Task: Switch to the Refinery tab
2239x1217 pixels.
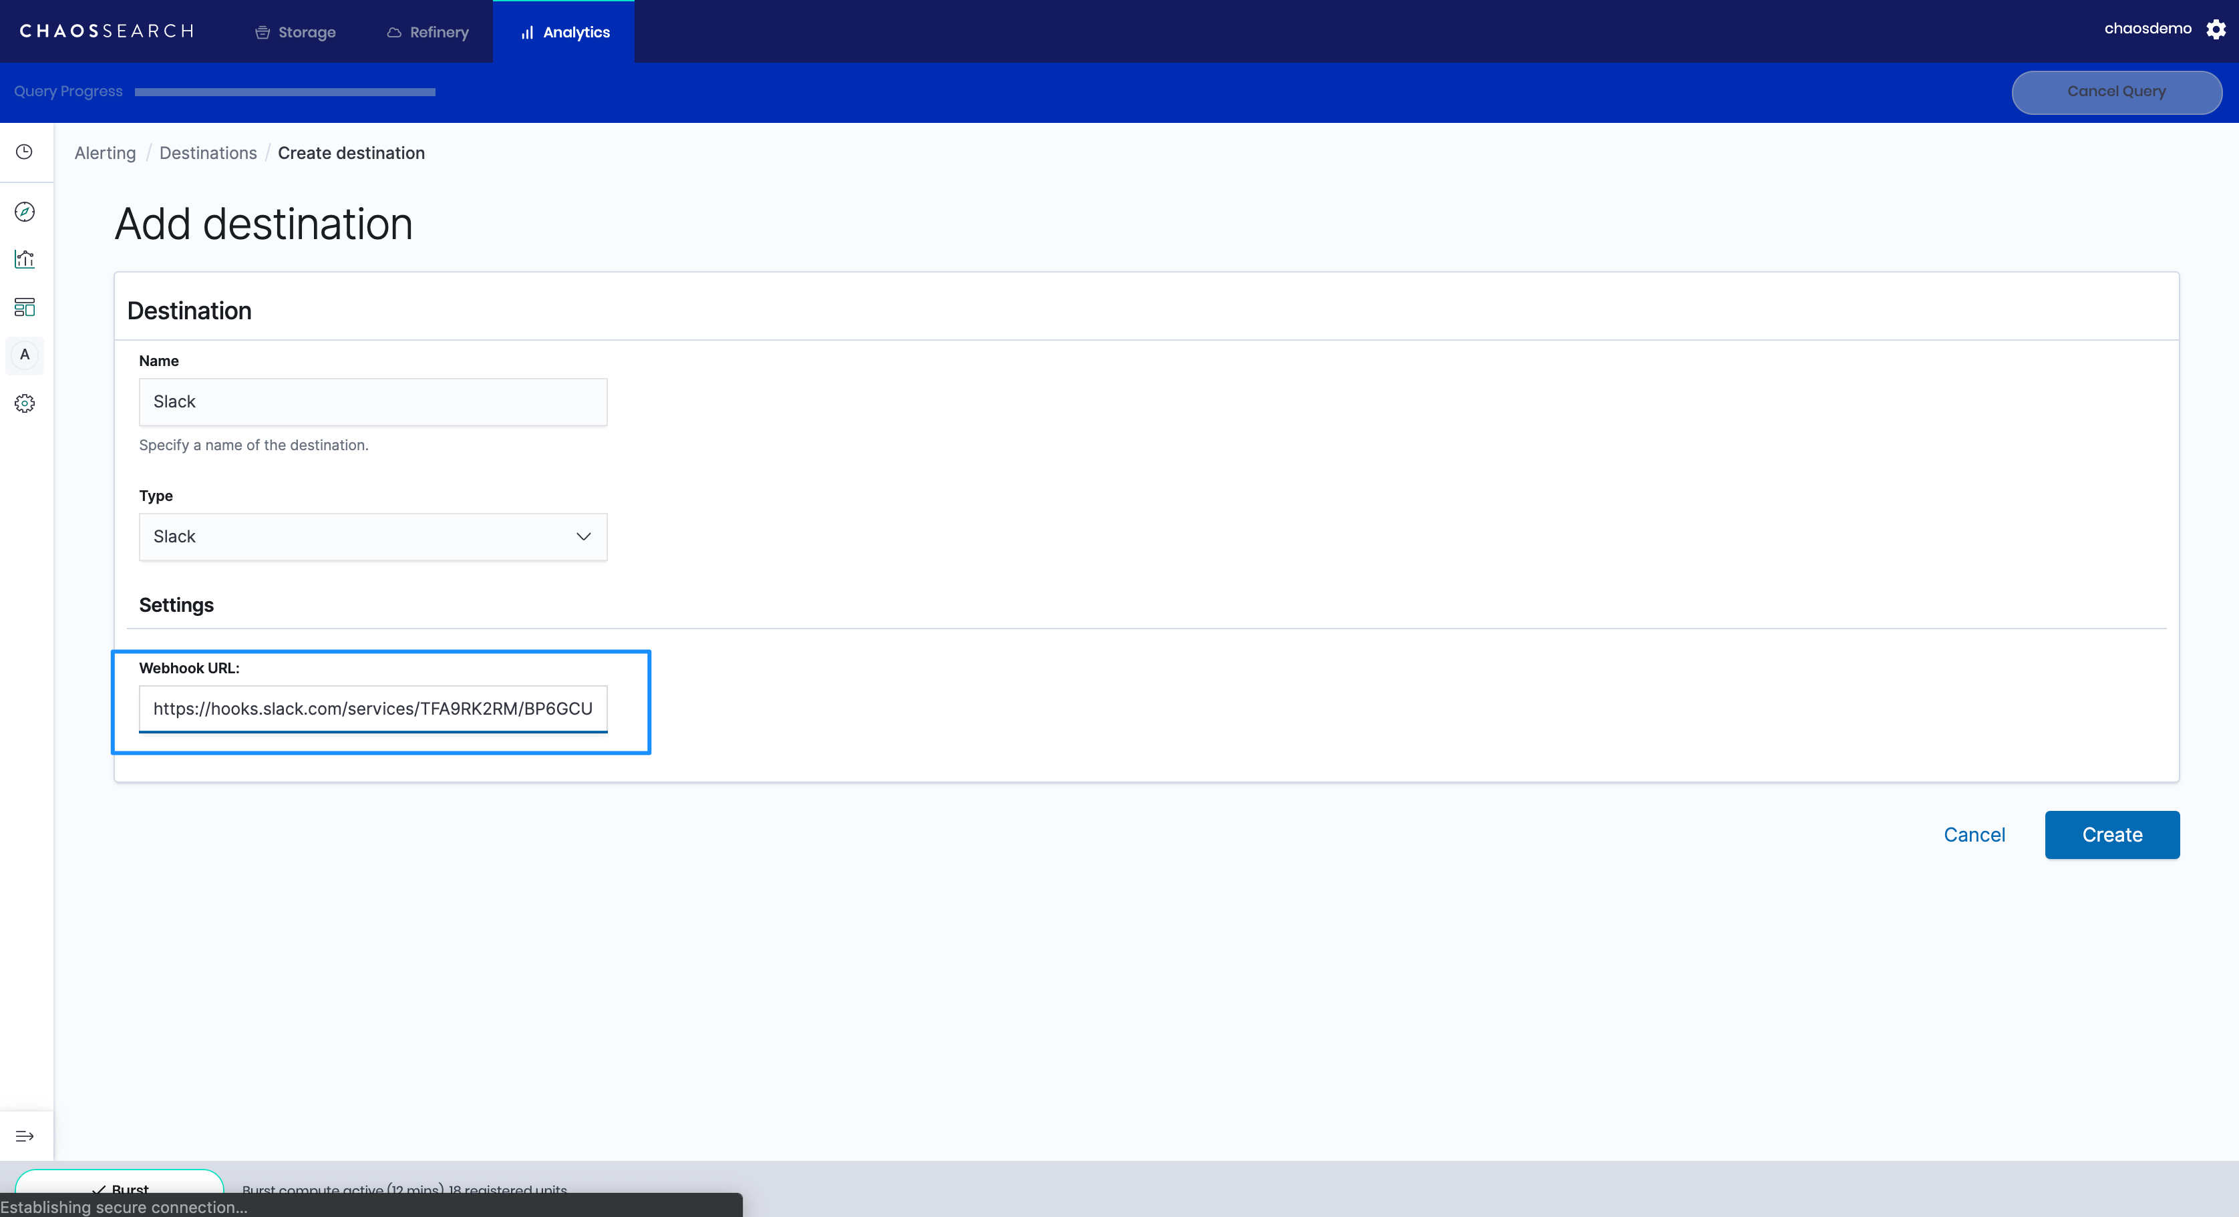Action: [427, 32]
